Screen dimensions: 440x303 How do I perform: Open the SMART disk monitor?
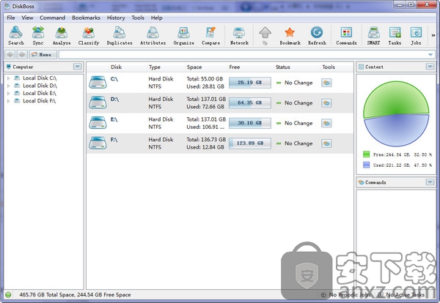(373, 36)
